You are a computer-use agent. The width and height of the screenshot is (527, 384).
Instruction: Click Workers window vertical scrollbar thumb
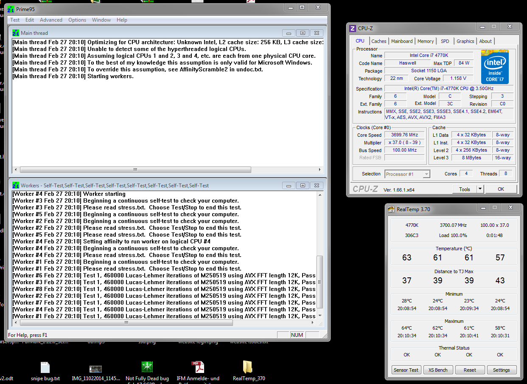coord(320,282)
